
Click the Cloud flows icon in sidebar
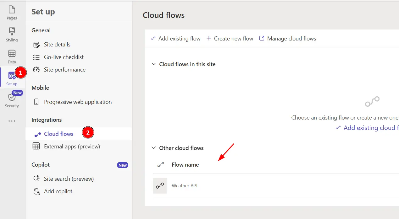[x=37, y=134]
